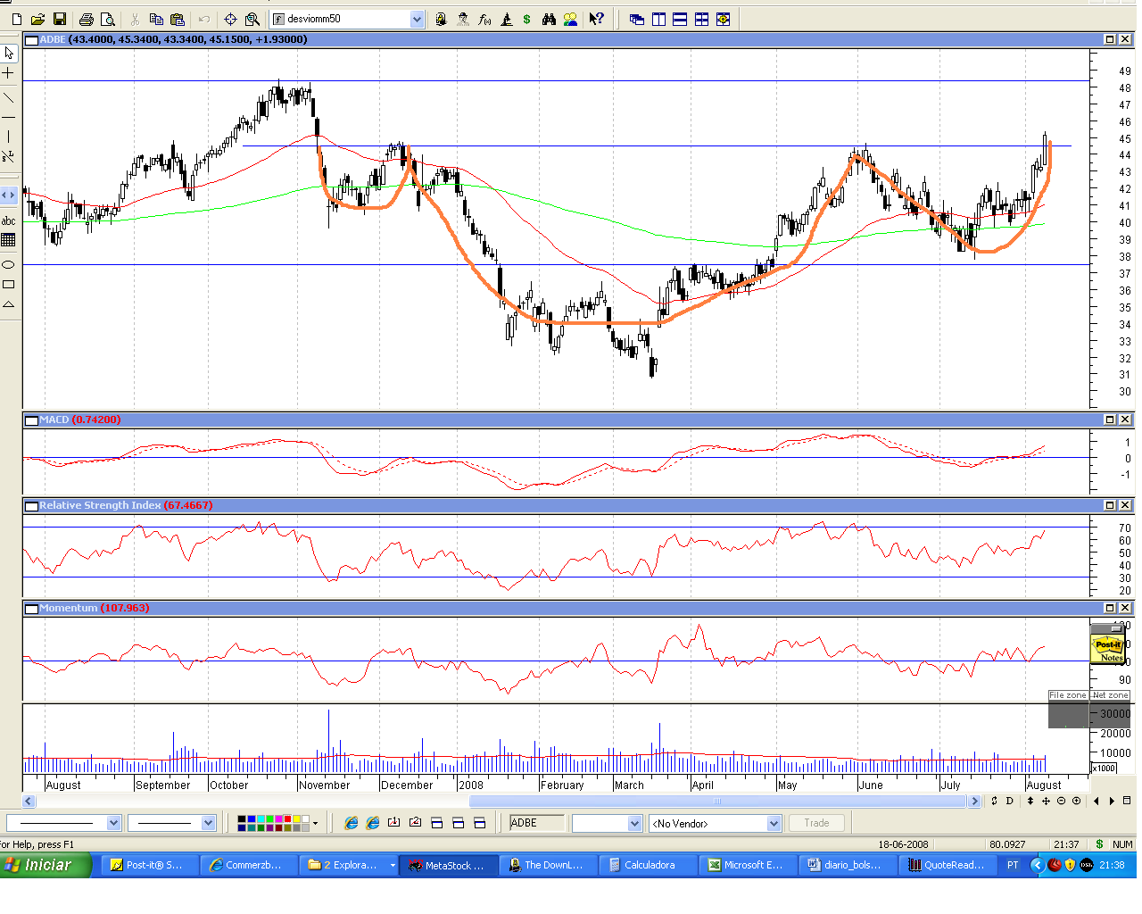Open the No Vendor dropdown
Viewport: 1142px width, 914px height.
(774, 824)
